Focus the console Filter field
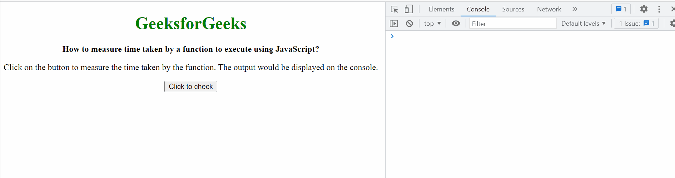Viewport: 675px width, 178px height. [513, 24]
